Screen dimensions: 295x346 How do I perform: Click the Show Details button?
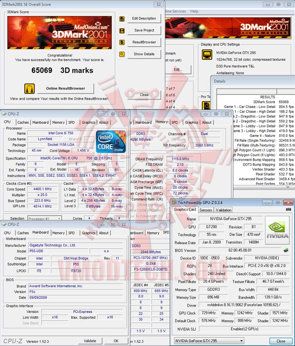(144, 54)
